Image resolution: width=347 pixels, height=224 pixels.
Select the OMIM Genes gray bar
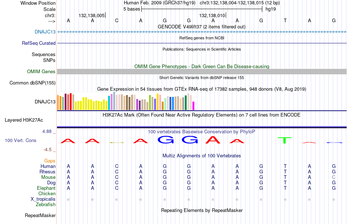(x=202, y=71)
